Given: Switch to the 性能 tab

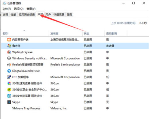Looking at the screenshot, I should 13,15.
